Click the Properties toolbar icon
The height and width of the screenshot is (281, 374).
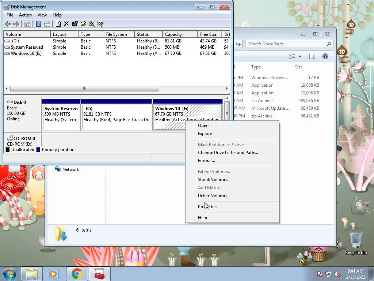tap(75, 24)
